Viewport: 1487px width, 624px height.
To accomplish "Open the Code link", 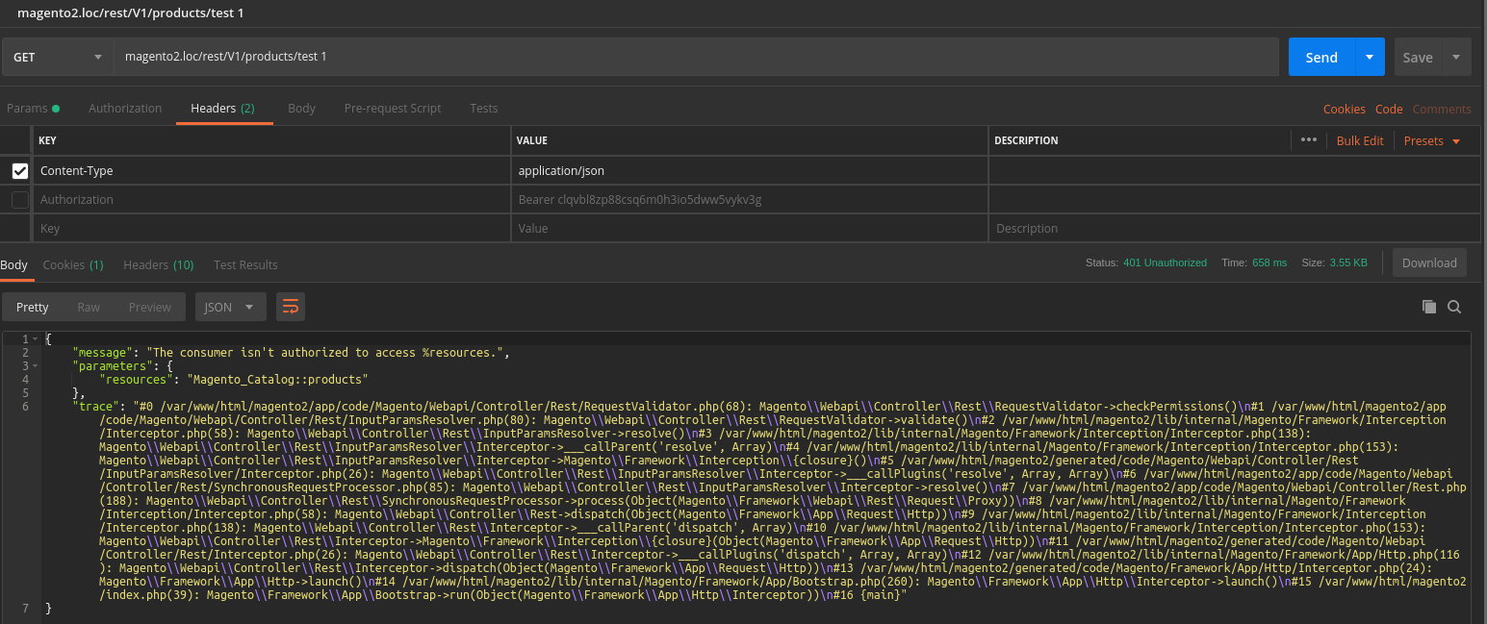I will tap(1389, 109).
